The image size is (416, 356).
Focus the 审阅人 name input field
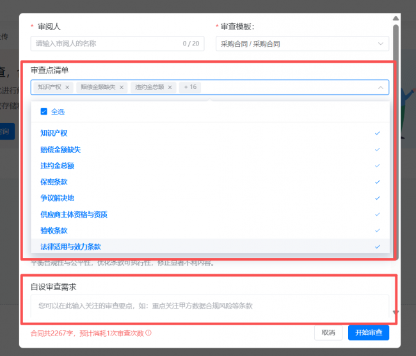(x=106, y=44)
